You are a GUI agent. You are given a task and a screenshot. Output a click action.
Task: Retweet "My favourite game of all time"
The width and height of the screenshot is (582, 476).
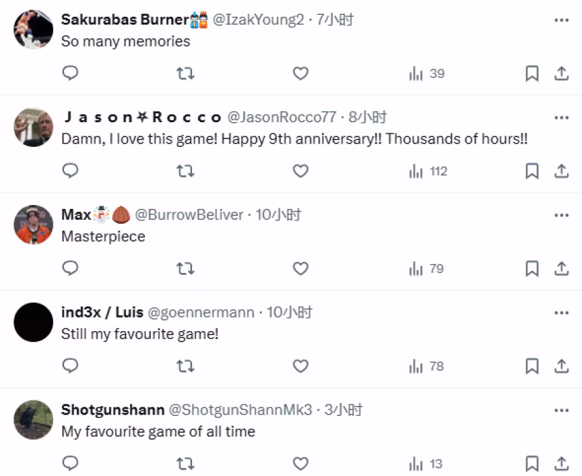coord(186,464)
